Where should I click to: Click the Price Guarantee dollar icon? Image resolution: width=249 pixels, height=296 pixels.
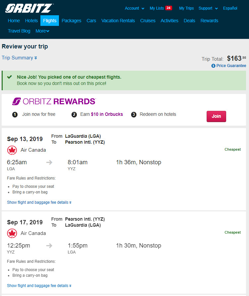(x=213, y=66)
